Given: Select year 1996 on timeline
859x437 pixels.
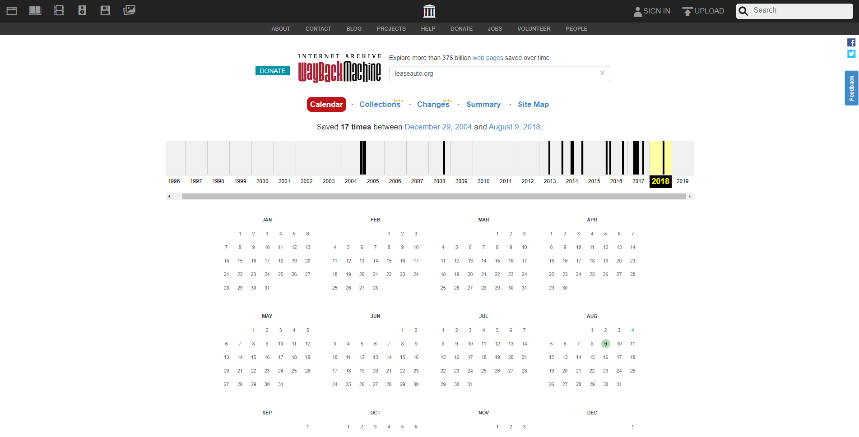Looking at the screenshot, I should coord(174,181).
